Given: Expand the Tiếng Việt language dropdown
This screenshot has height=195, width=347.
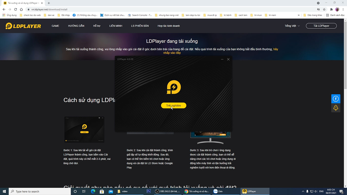Looking at the screenshot, I should coord(292,26).
